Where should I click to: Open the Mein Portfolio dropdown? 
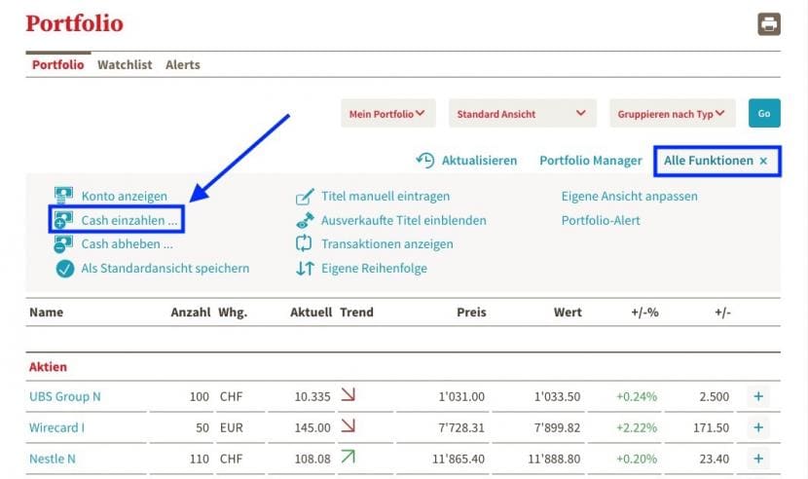point(388,114)
